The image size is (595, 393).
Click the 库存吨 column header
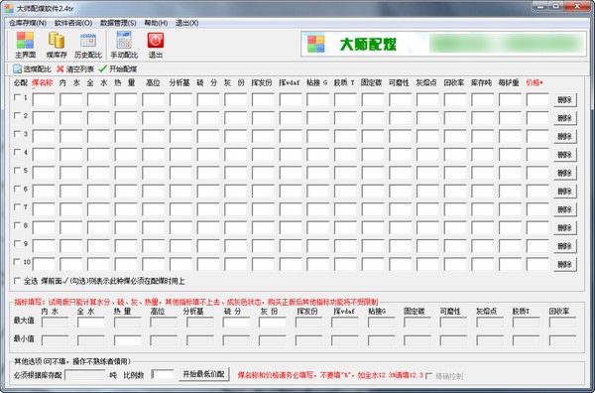click(x=481, y=82)
